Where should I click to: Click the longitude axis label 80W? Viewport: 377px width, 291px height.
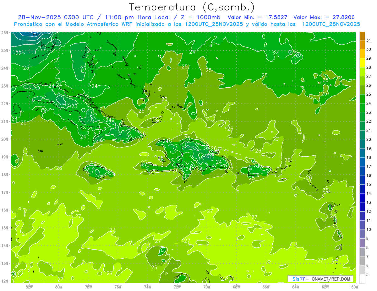(x=59, y=287)
